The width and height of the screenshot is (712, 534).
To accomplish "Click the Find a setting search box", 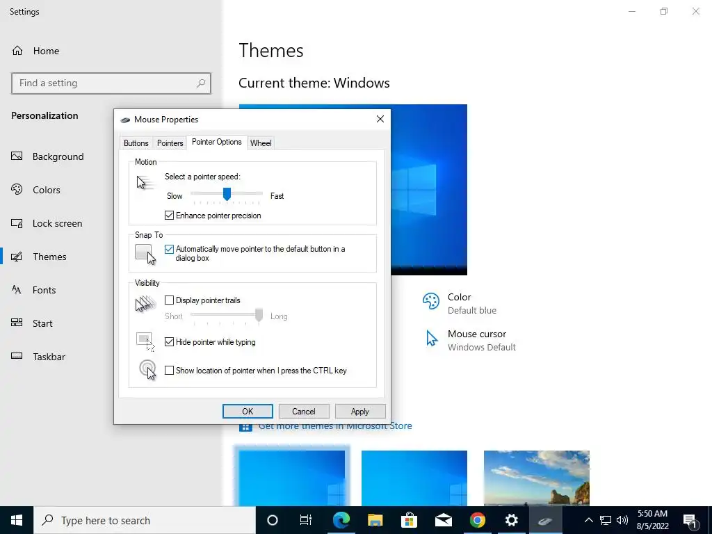I will pos(111,83).
